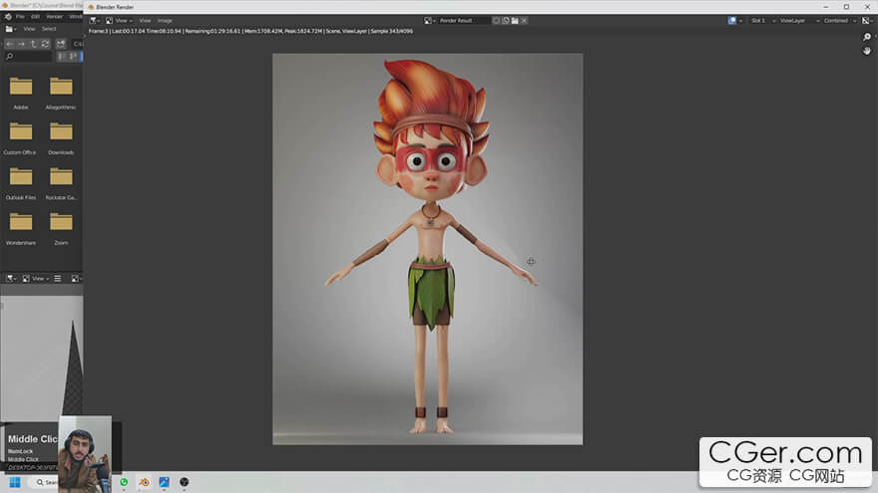Open file browser editor type dropdown
878x493 pixels.
11,29
